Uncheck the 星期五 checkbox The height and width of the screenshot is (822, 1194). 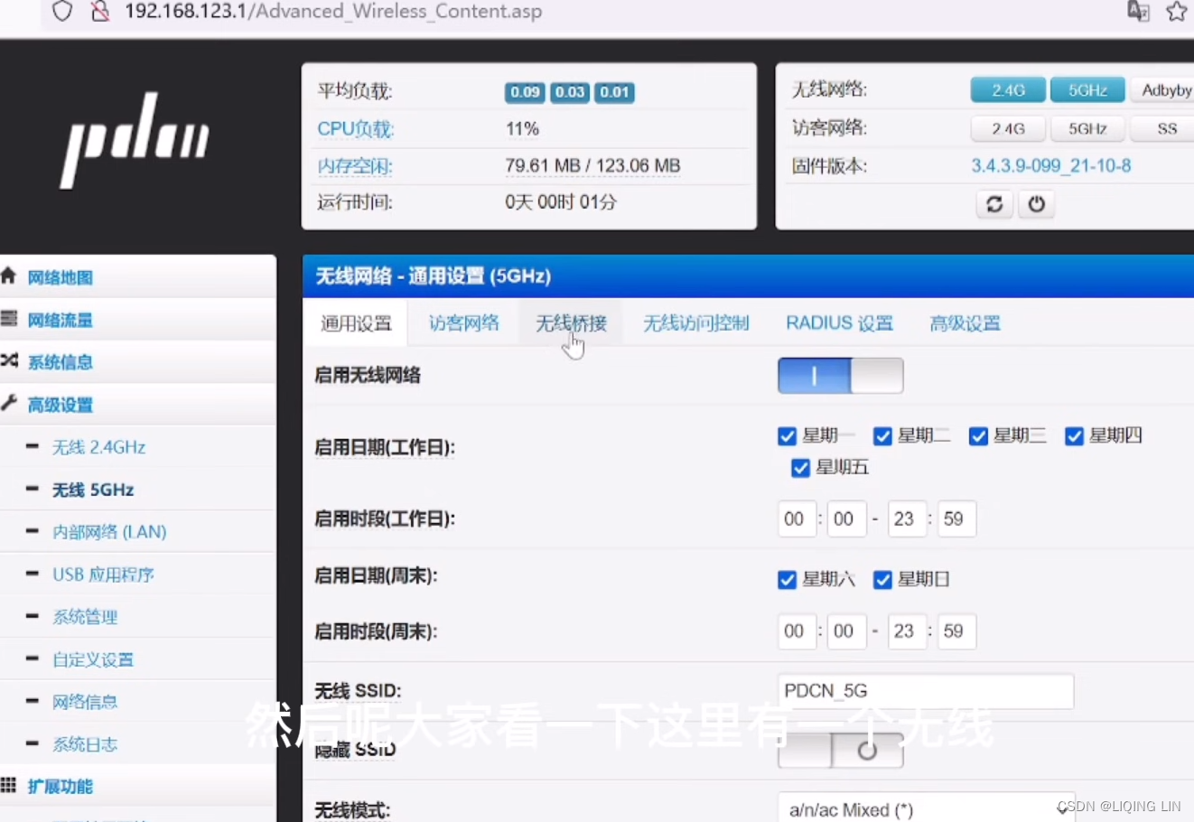click(x=800, y=468)
